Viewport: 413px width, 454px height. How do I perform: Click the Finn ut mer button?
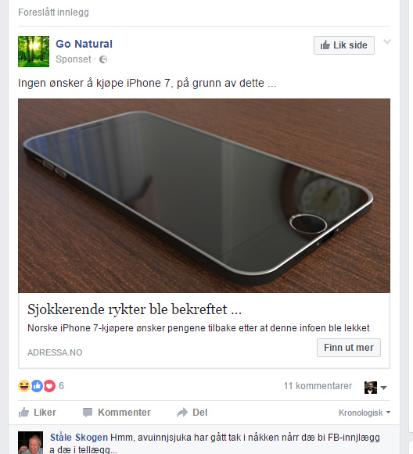(x=349, y=348)
